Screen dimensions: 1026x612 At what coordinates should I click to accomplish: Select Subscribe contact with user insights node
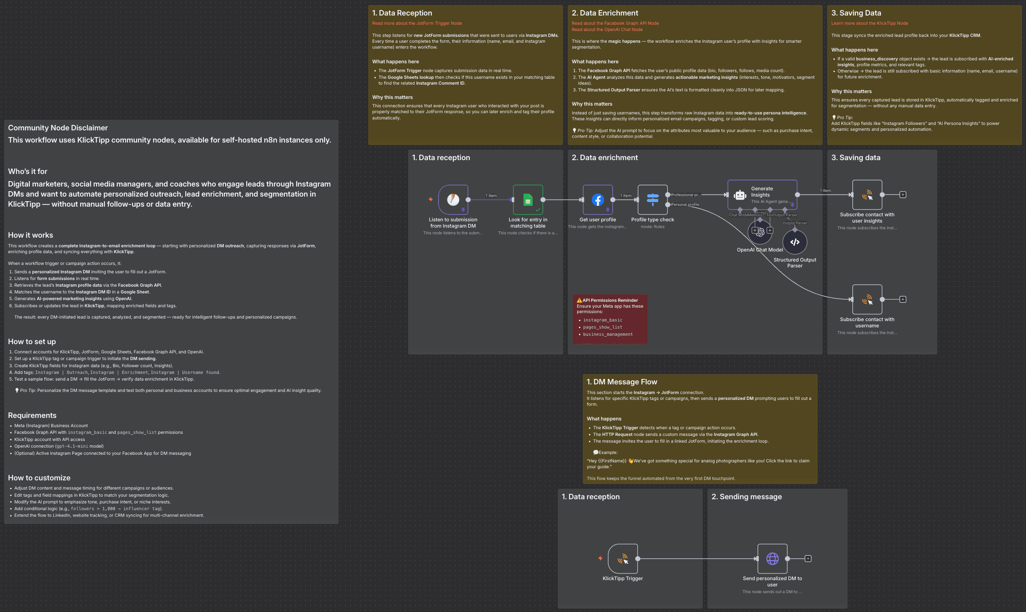point(867,194)
